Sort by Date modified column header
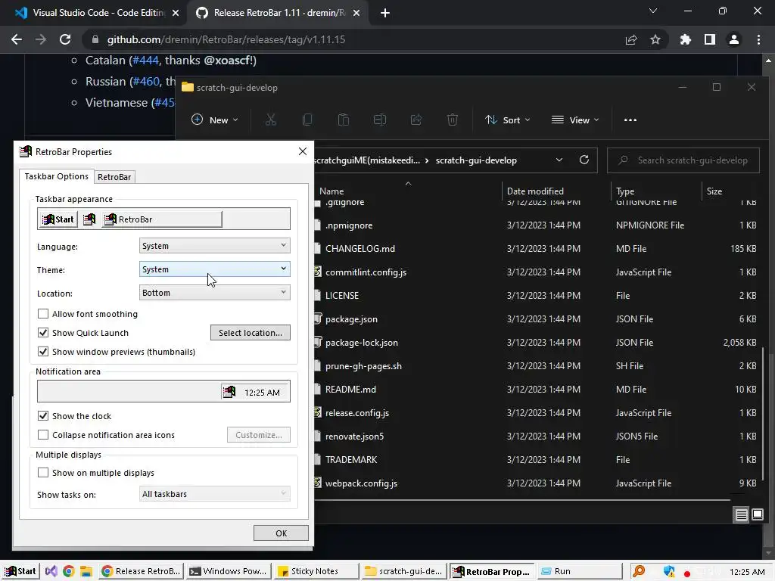This screenshot has width=775, height=581. tap(535, 191)
